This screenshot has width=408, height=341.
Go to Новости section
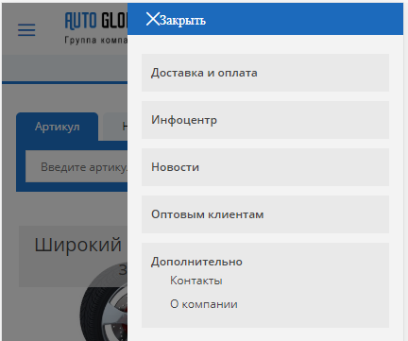tap(265, 167)
